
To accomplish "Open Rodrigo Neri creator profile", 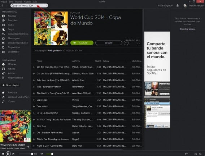I will (54, 51).
